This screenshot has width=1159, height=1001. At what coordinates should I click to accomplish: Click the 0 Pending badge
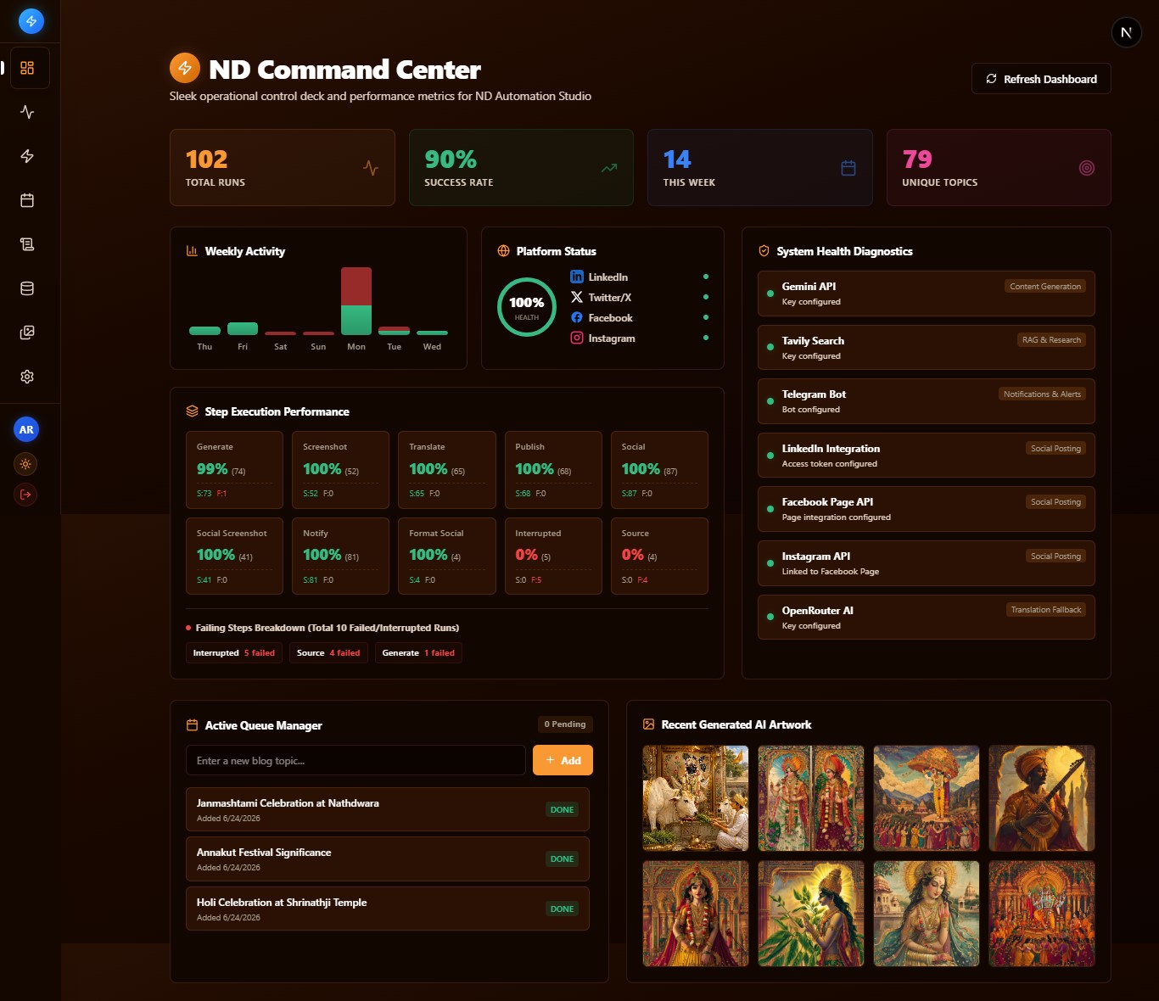pos(565,724)
